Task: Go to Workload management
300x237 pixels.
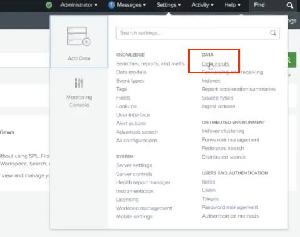Action: (144, 208)
